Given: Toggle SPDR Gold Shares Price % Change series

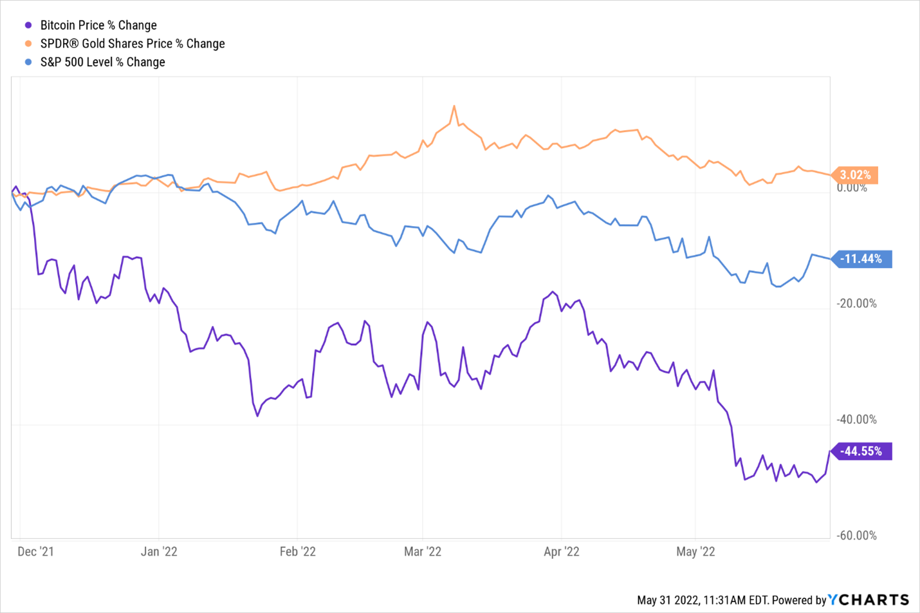Looking at the screenshot, I should pos(133,44).
